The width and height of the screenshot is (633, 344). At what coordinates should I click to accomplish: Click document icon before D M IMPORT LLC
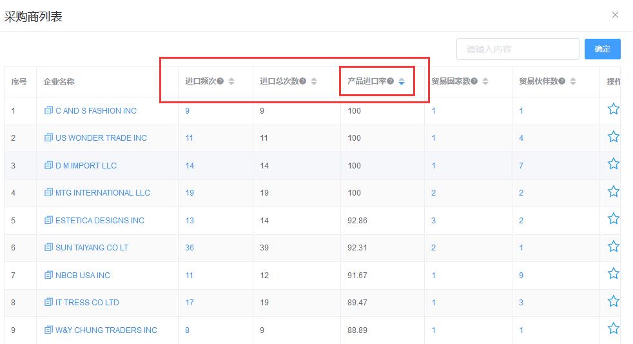coord(48,165)
